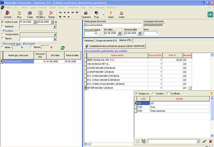Enable the Grupa marfa checkbox
Screen dimensions: 214x147
tap(3, 34)
